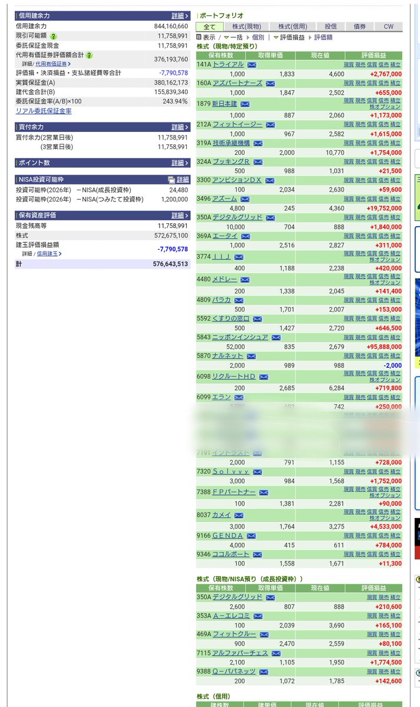Select the 全て portfolio tab
The height and width of the screenshot is (707, 420).
[x=210, y=27]
